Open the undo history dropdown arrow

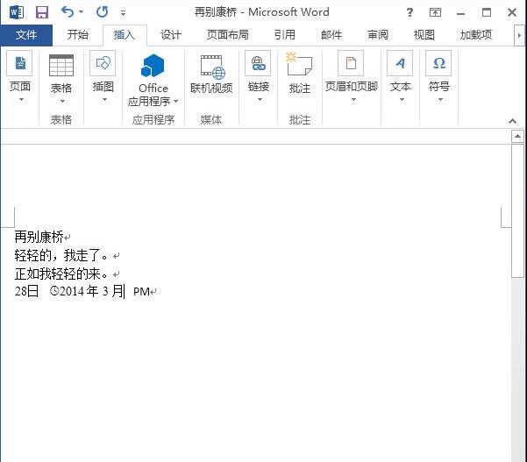click(82, 12)
